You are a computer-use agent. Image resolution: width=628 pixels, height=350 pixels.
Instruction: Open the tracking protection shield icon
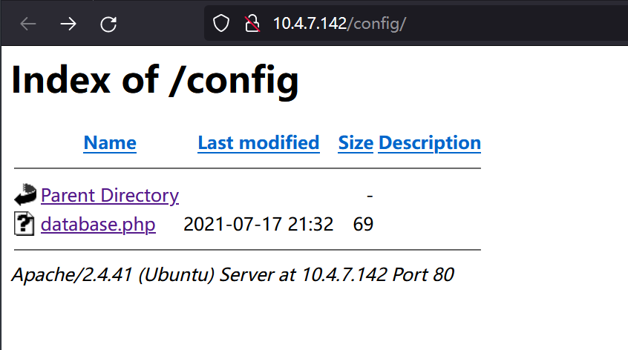coord(221,23)
